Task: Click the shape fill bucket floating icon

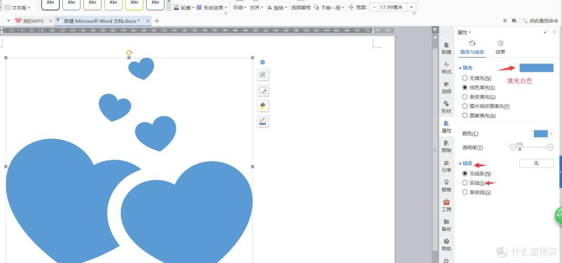Action: [263, 106]
